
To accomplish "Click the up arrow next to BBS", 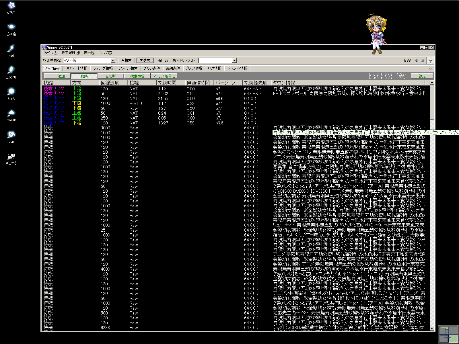I will click(x=423, y=60).
